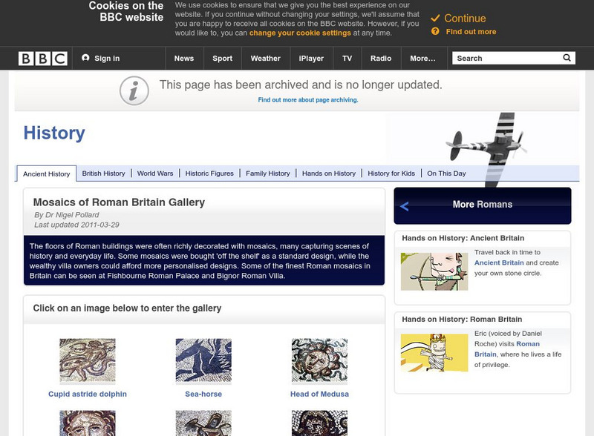
Task: Switch to the Family History tab
Action: pos(268,174)
